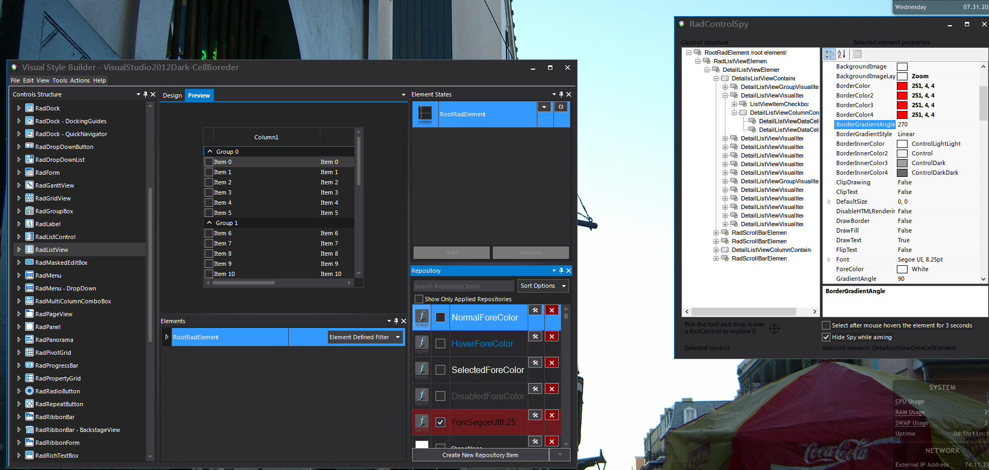Image resolution: width=989 pixels, height=470 pixels.
Task: Click the edit tools icon for FontSegoeUI8.25
Action: (535, 415)
